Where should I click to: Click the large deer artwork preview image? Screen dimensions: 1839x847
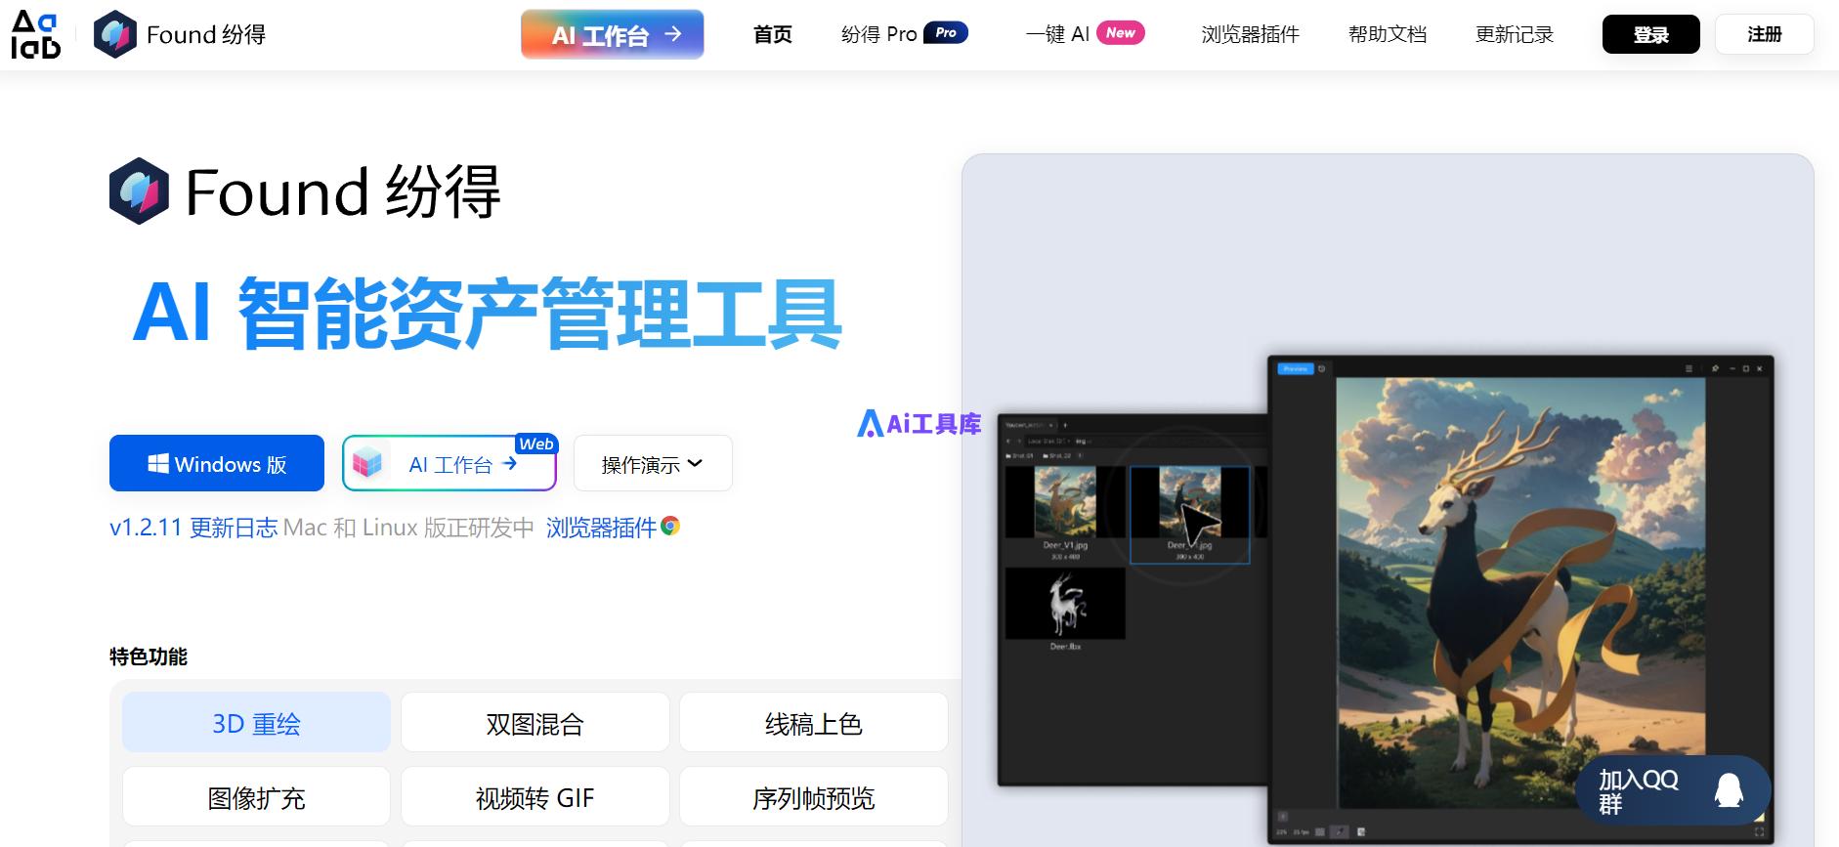pos(1520,593)
